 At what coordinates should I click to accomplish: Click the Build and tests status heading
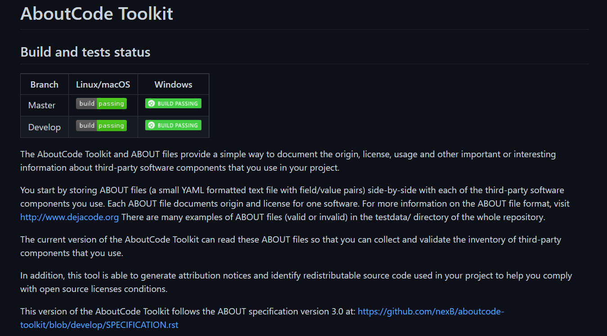(85, 52)
